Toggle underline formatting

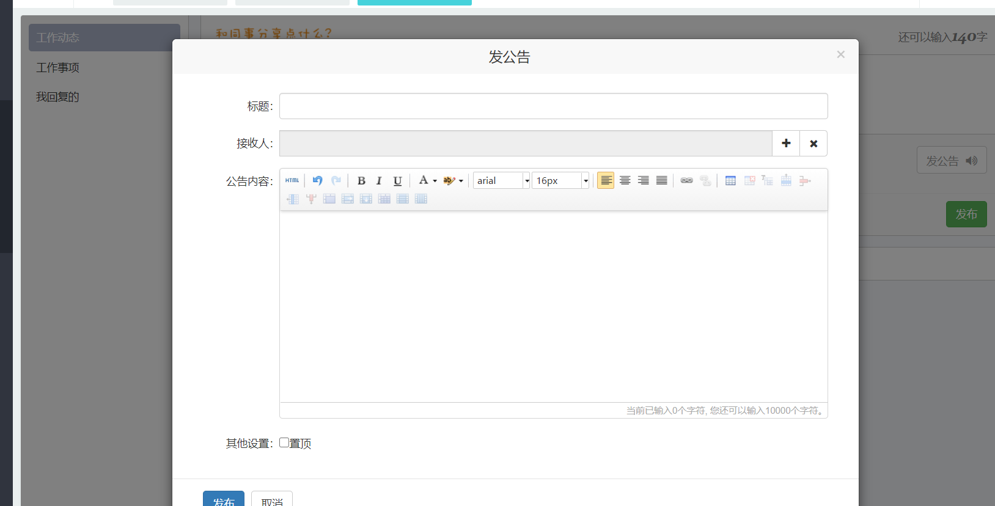point(397,180)
